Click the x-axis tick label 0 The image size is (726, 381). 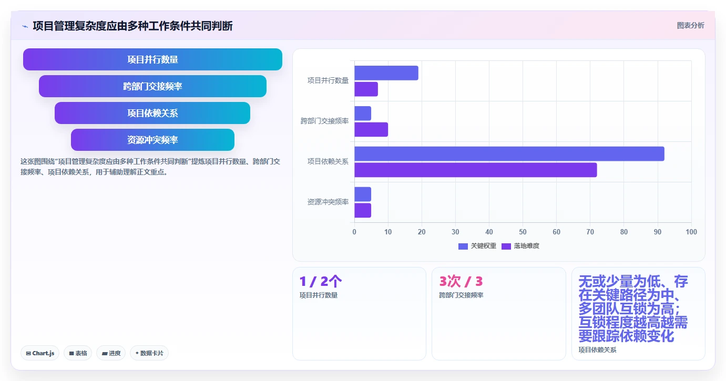point(354,232)
